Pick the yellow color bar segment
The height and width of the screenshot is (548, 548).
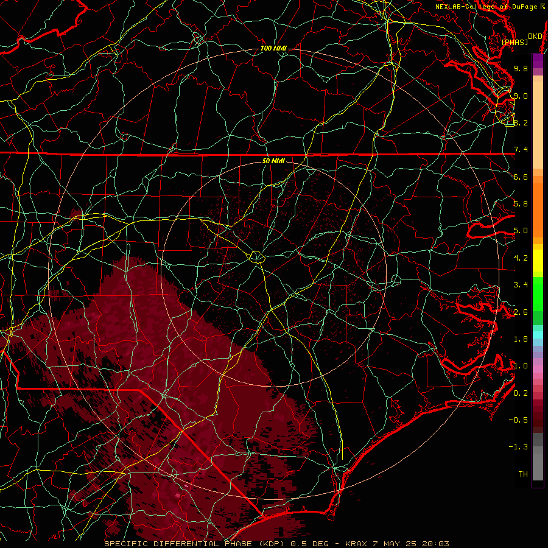(538, 261)
